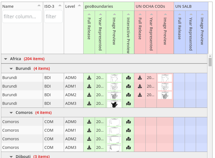The width and height of the screenshot is (215, 158).
Task: Click the BDI ISO-3 cell for Burundi ADM0
Action: (x=53, y=78)
